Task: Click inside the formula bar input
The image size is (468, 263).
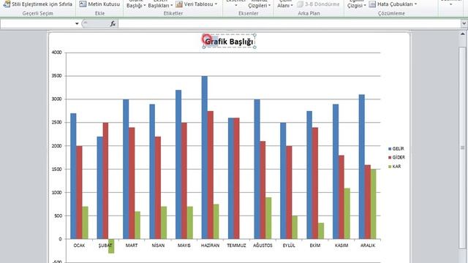Action: (290, 23)
